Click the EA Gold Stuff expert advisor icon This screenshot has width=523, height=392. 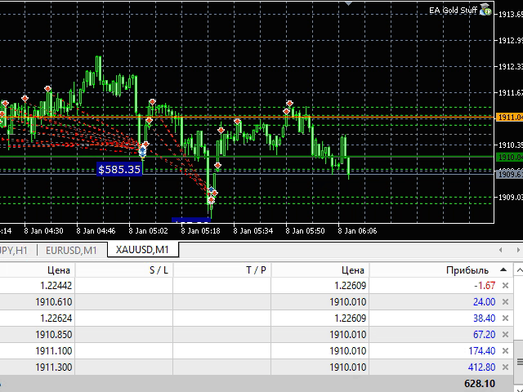tap(485, 11)
